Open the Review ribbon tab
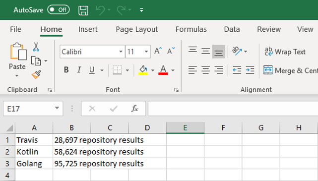318x181 pixels. pyautogui.click(x=269, y=29)
